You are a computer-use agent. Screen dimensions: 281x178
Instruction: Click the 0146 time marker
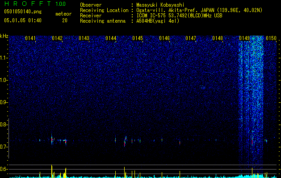tap(164, 38)
